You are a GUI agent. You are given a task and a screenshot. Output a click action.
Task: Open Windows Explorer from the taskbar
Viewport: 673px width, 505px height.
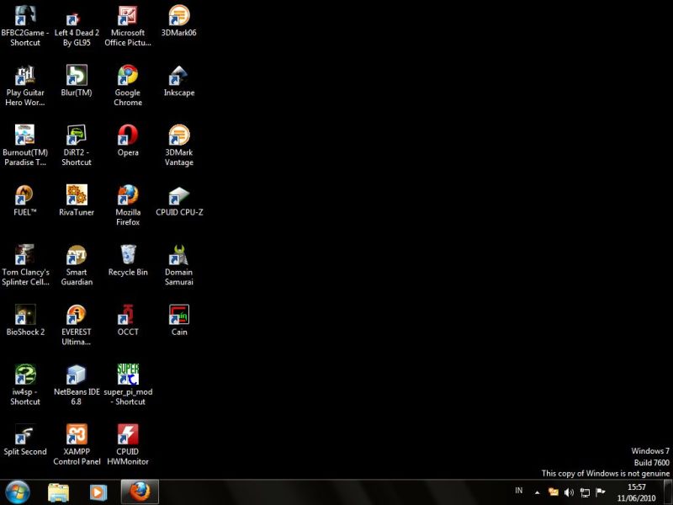tap(58, 492)
